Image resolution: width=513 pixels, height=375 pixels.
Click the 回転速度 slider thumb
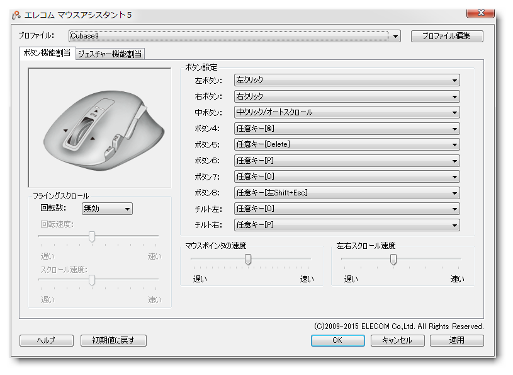tap(92, 236)
